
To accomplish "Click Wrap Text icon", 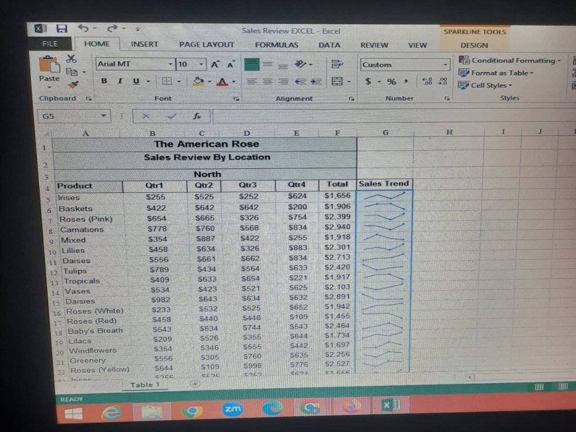I will [x=337, y=65].
